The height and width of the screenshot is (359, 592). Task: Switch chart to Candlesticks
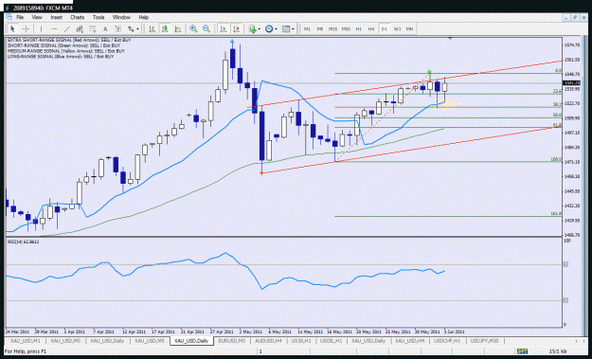pos(165,29)
